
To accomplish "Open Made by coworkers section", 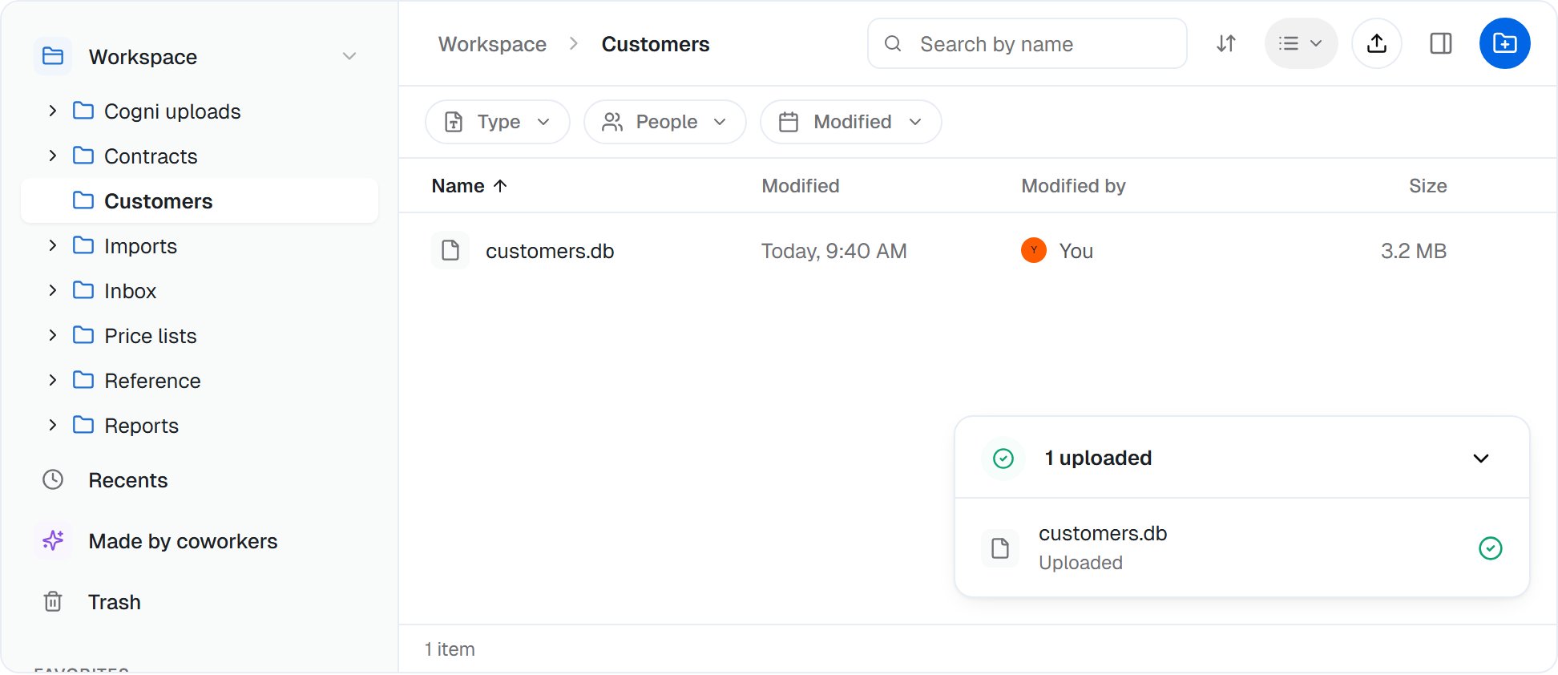I will click(x=183, y=541).
